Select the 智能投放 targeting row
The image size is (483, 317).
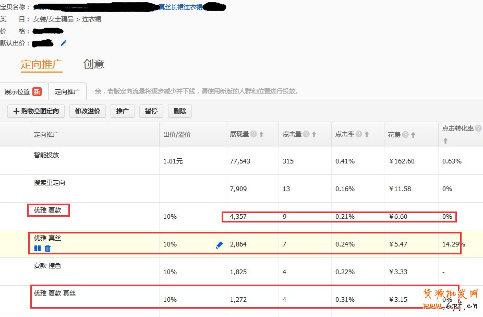(46, 155)
